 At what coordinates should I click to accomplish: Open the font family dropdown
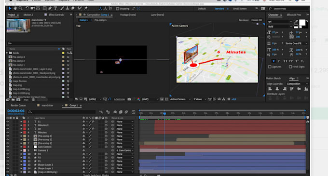click(x=280, y=22)
